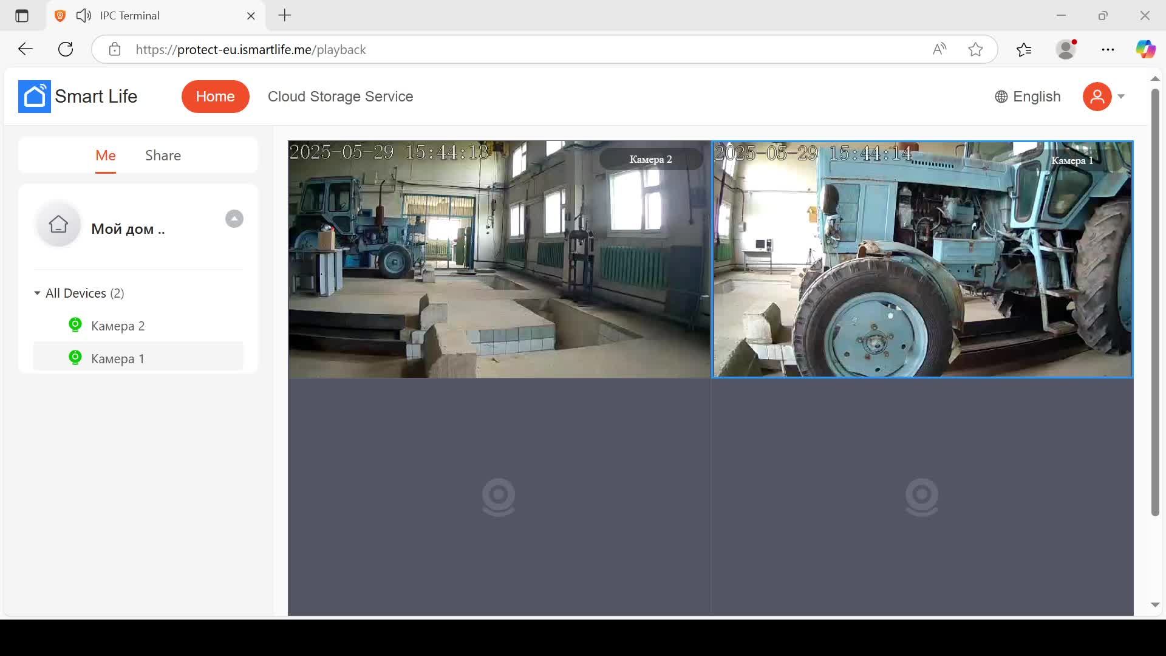Click the browser back arrow
The image size is (1166, 656).
25,49
